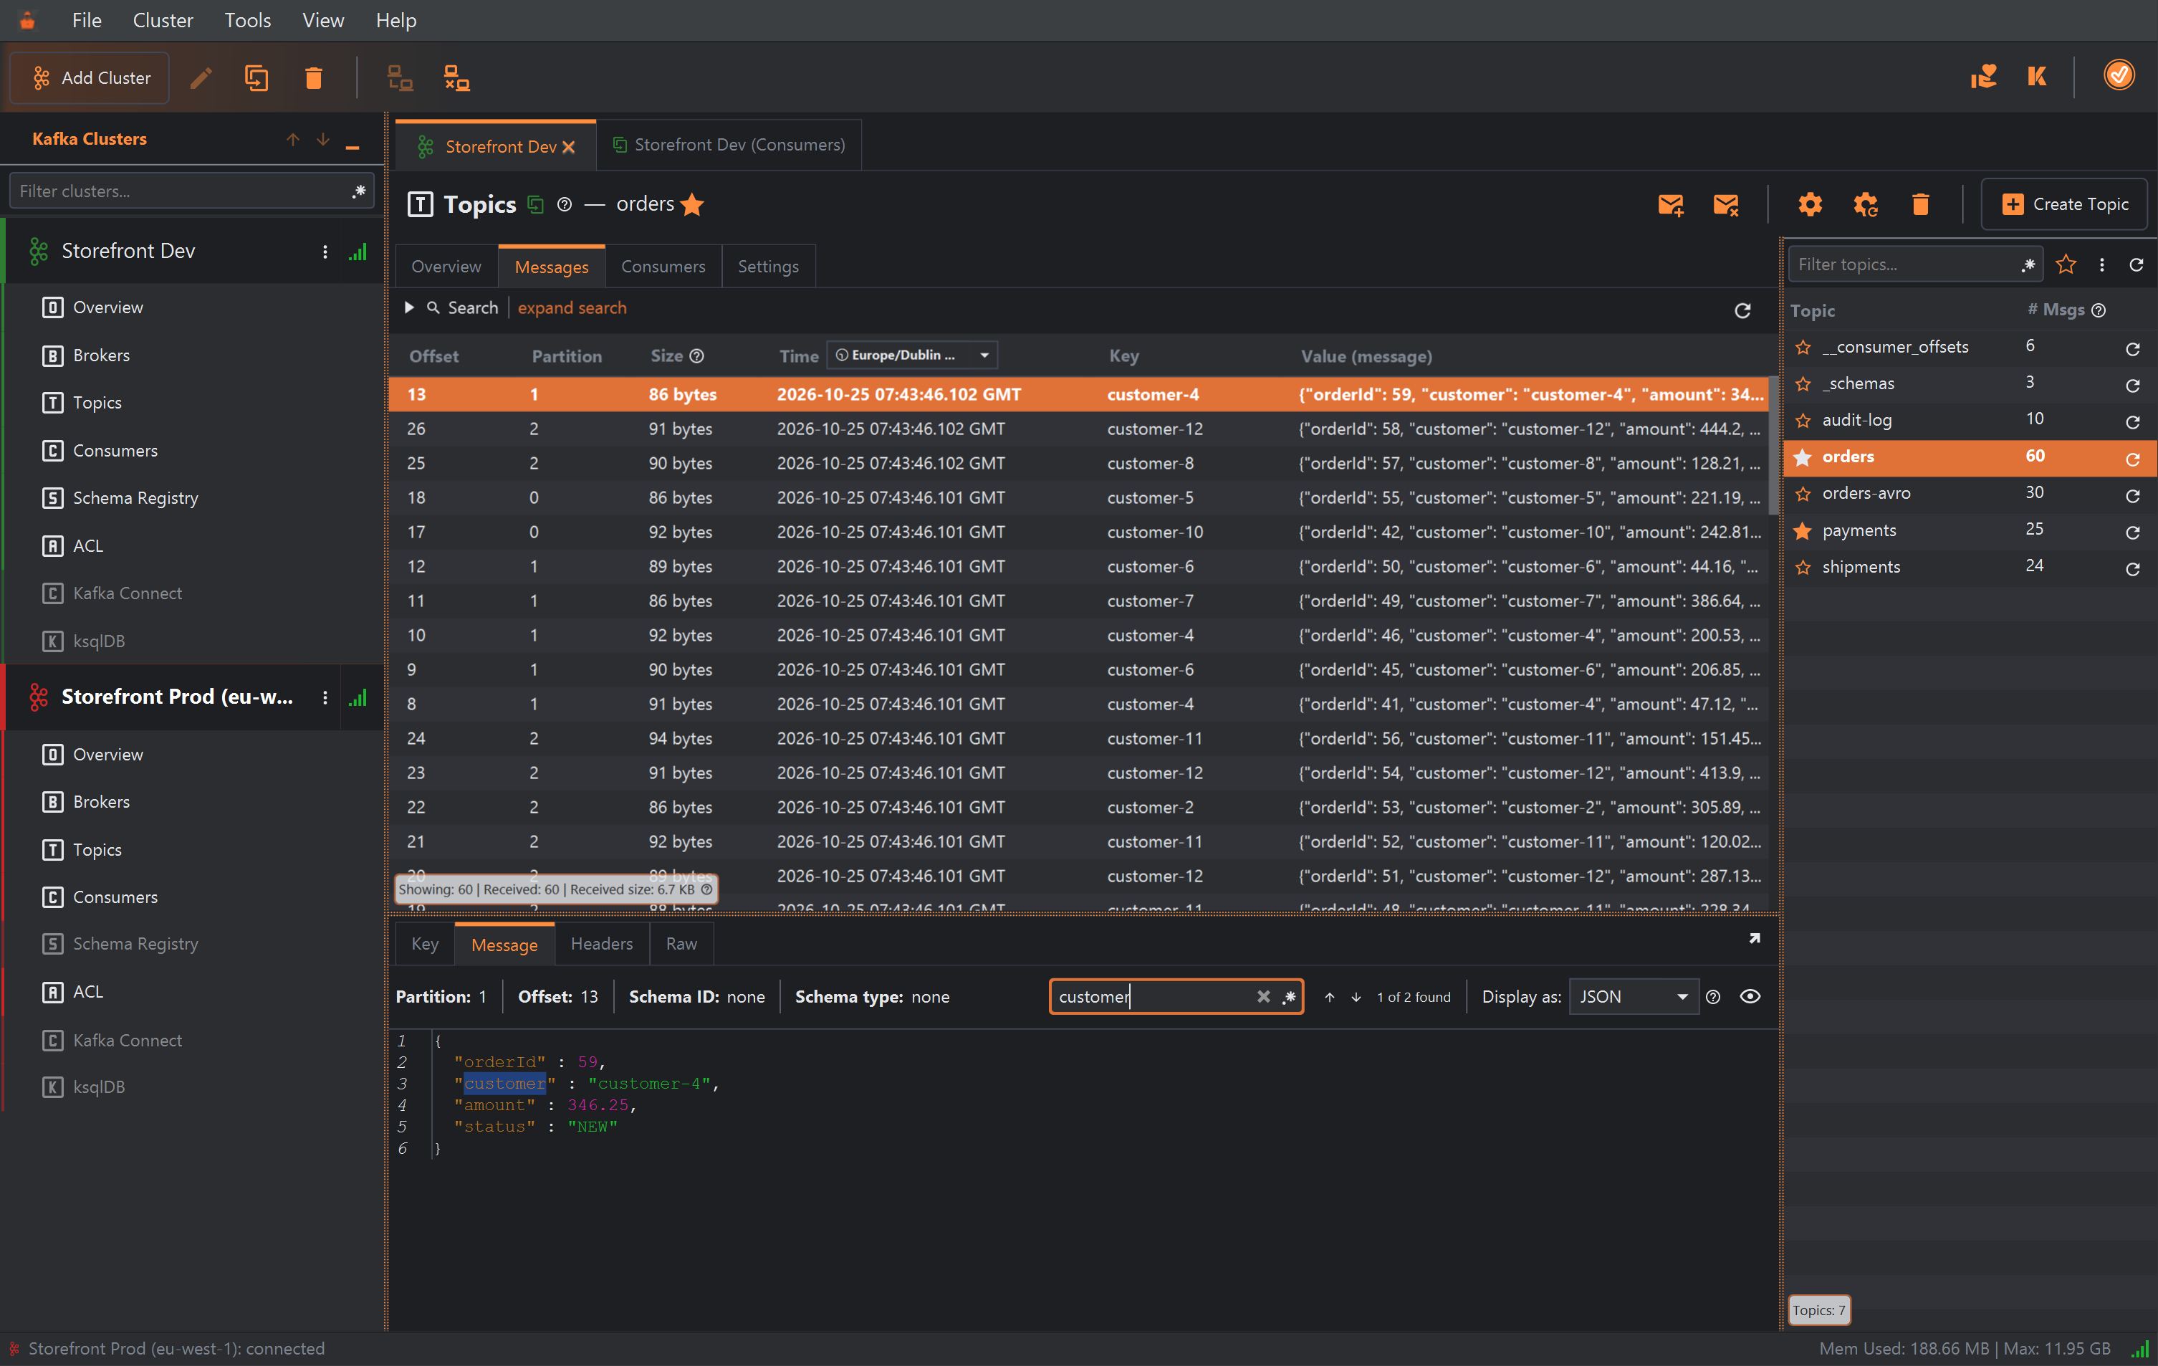Click the Add Cluster button
Image resolution: width=2158 pixels, height=1366 pixels.
point(90,78)
